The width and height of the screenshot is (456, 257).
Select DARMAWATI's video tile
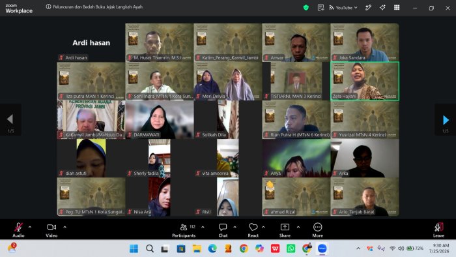pos(160,119)
